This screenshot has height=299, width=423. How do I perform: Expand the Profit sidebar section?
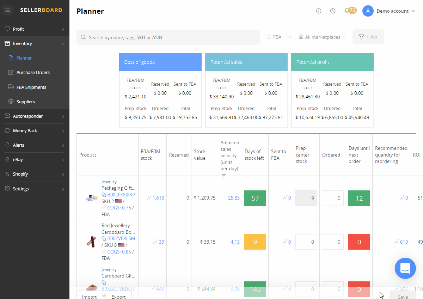point(35,29)
